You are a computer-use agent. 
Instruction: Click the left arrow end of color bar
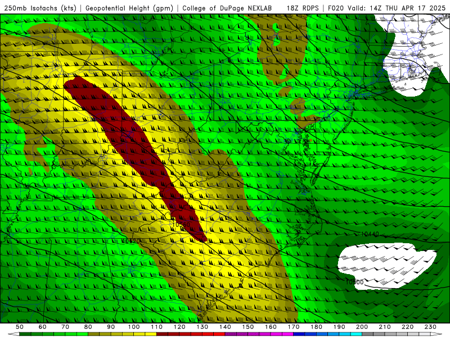13,334
